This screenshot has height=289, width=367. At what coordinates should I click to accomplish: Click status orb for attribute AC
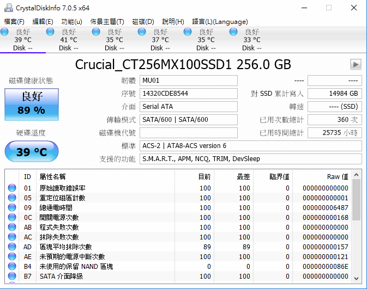[12, 237]
